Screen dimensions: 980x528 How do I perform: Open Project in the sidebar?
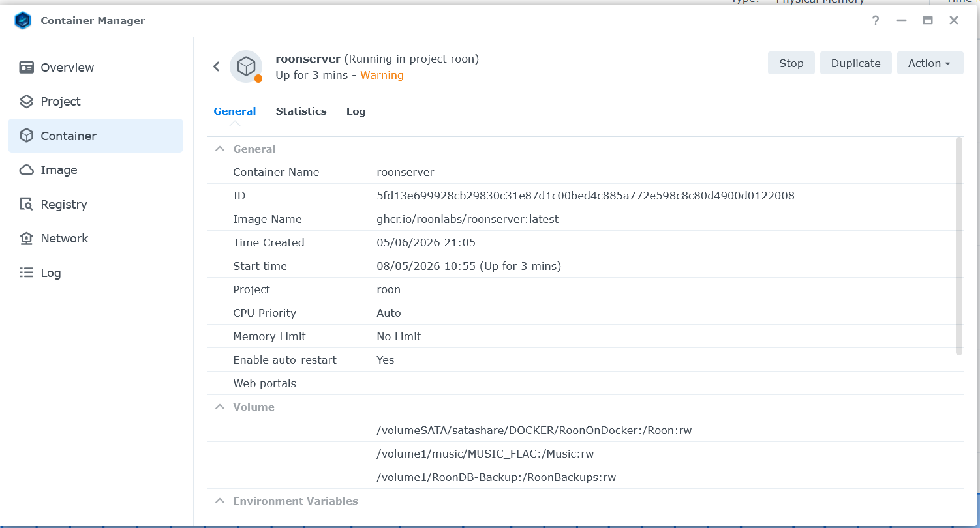pyautogui.click(x=95, y=102)
